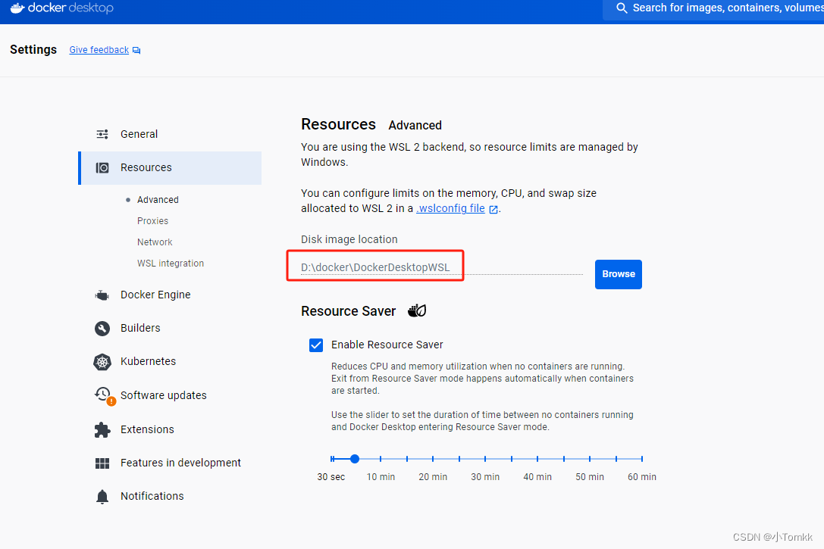Open the Kubernetes settings
The width and height of the screenshot is (824, 549).
point(170,362)
